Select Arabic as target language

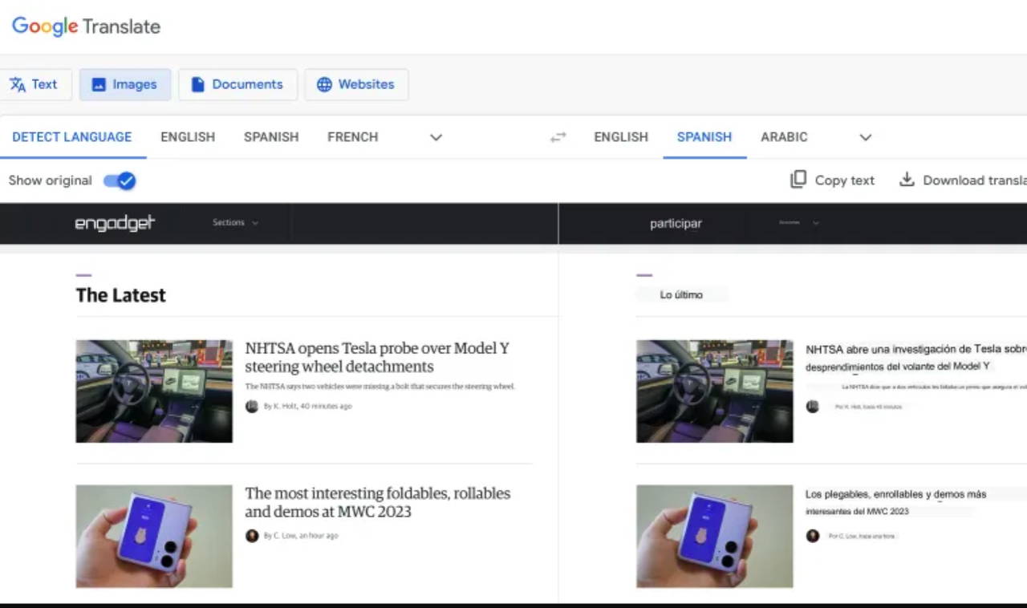coord(784,137)
